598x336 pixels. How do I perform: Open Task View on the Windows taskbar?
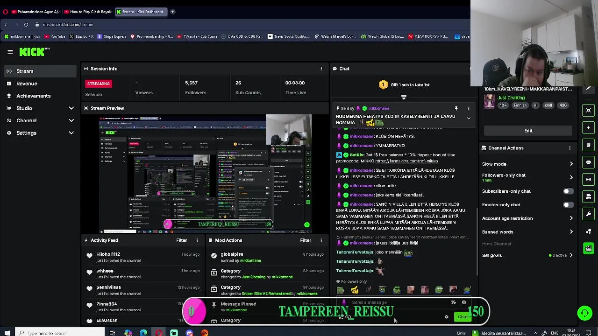click(x=112, y=333)
